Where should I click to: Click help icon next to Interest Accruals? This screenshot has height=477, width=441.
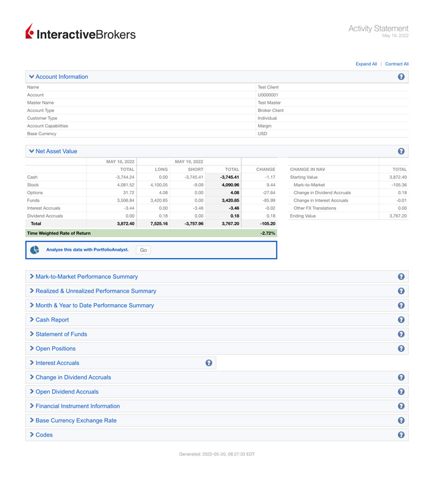coord(209,363)
